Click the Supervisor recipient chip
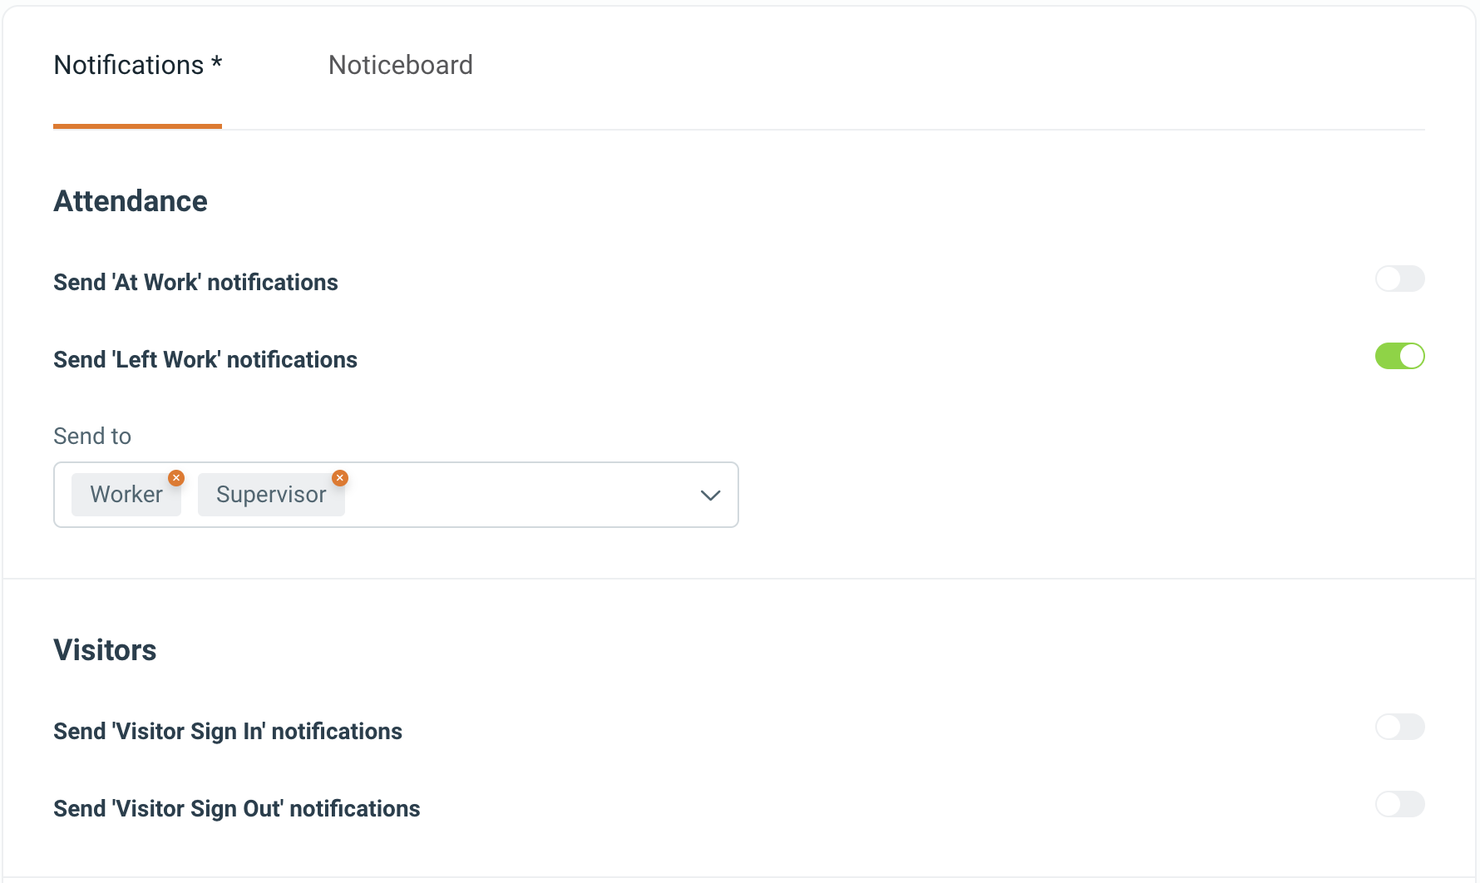 (x=271, y=495)
